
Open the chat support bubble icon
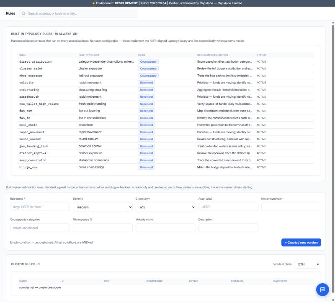(322, 289)
